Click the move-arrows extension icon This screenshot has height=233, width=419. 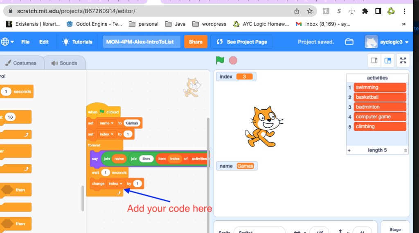[352, 11]
